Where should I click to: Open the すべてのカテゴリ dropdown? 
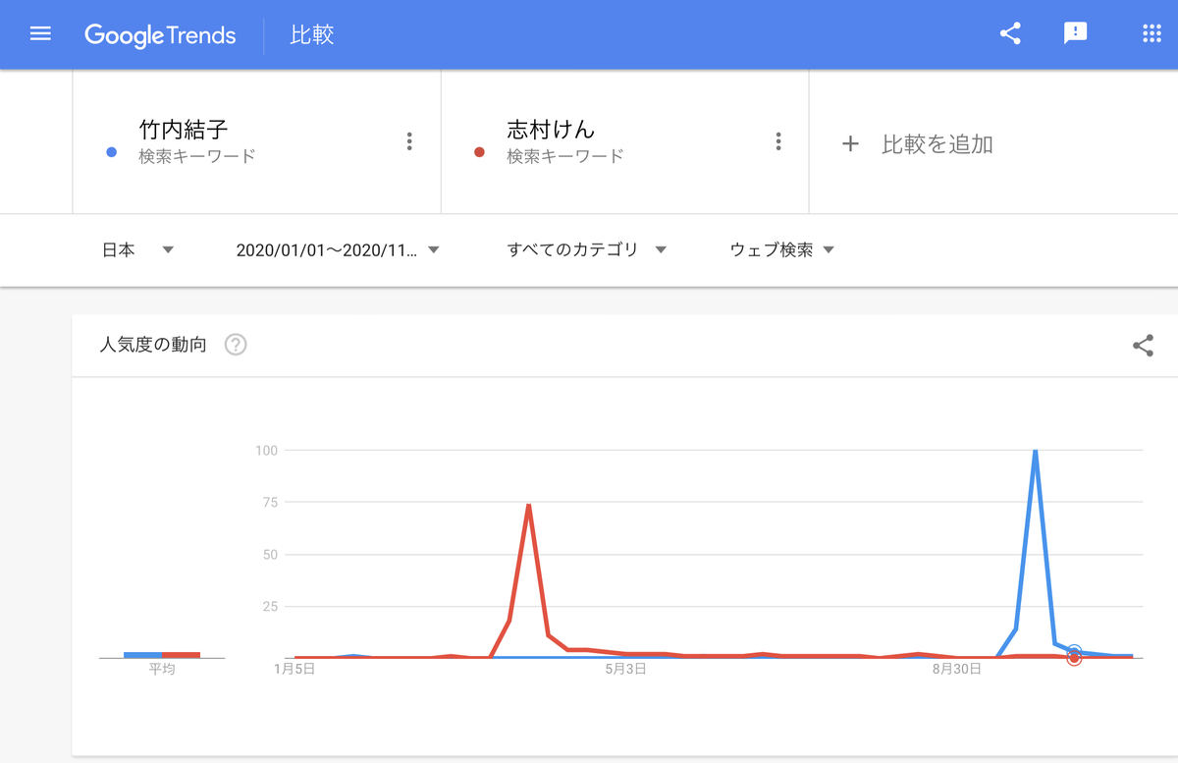[x=587, y=249]
